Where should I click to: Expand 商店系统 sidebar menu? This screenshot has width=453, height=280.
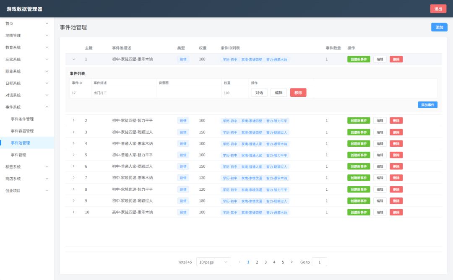coord(27,179)
